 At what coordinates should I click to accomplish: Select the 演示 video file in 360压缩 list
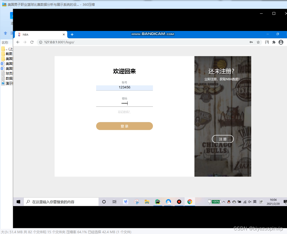(7, 83)
